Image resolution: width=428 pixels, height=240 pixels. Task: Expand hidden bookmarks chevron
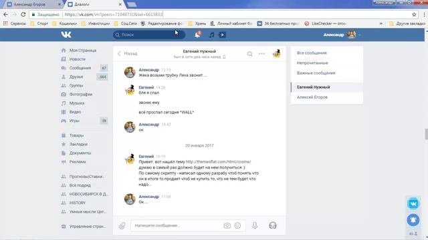(x=381, y=24)
